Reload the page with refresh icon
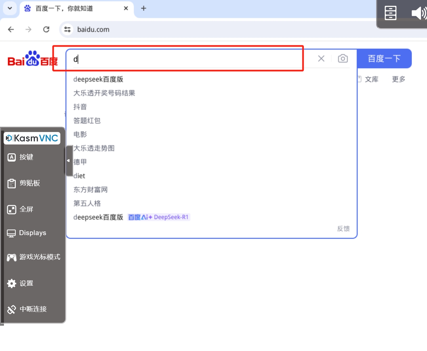The width and height of the screenshot is (427, 351). (x=46, y=30)
